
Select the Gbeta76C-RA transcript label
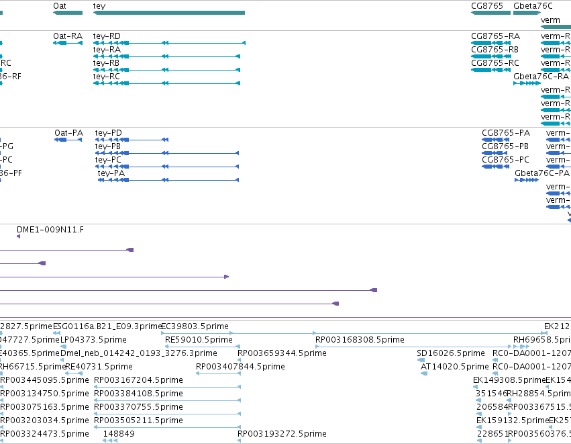pos(541,77)
